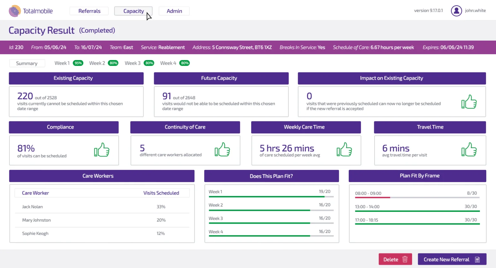Open the Referrals section
The image size is (496, 268).
(x=89, y=11)
